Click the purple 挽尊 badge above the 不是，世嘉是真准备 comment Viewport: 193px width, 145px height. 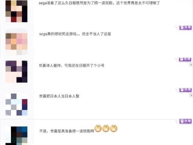click(x=185, y=121)
